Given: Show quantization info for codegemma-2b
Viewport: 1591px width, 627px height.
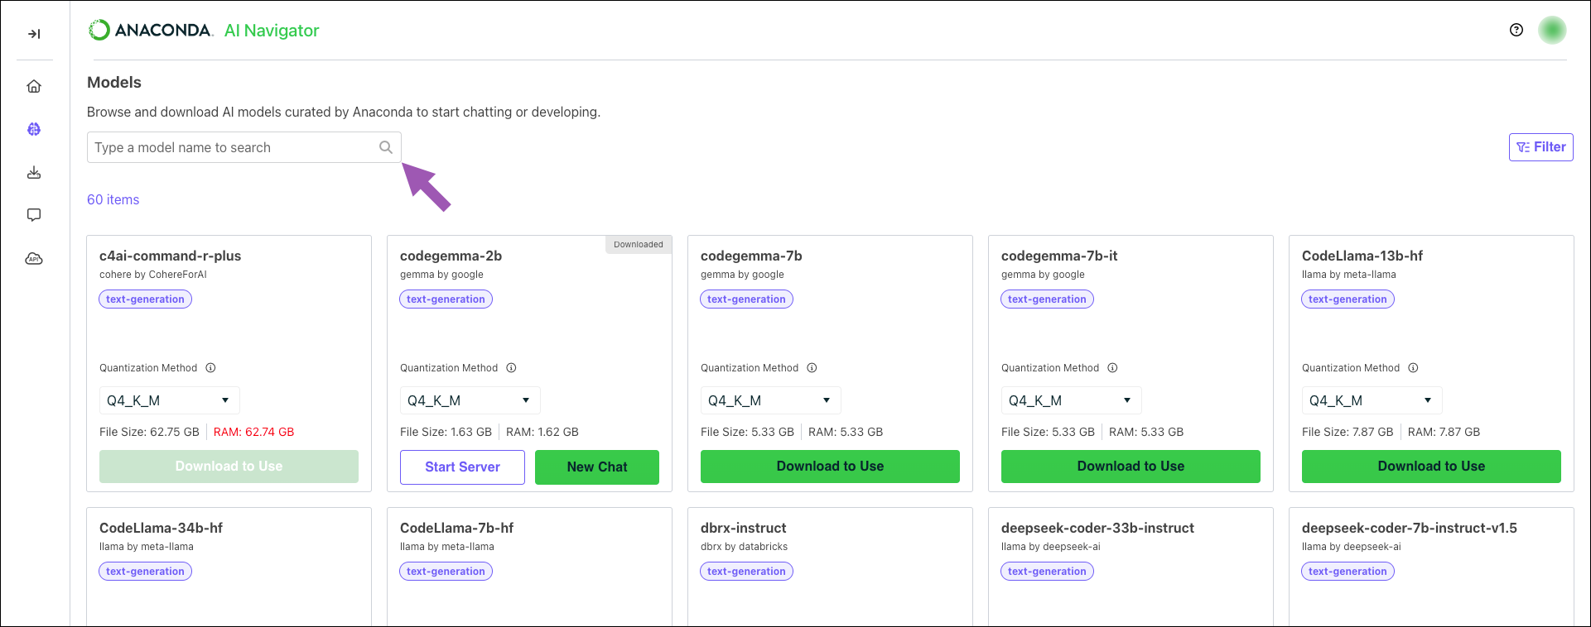Looking at the screenshot, I should point(511,368).
